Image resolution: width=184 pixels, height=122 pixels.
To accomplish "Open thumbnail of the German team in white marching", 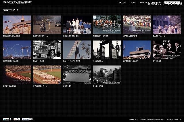I will [47, 75].
